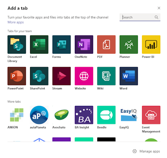Select the Website app icon

point(84,76)
